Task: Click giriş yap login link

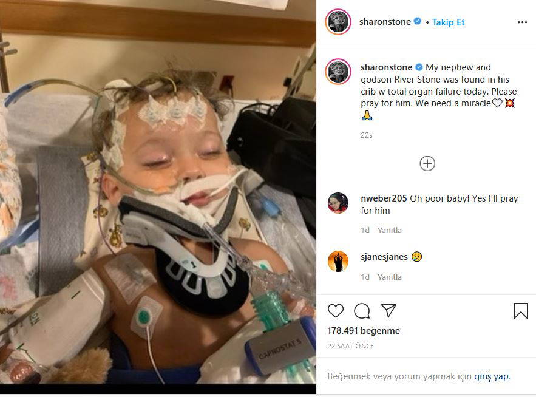Action: (x=491, y=376)
